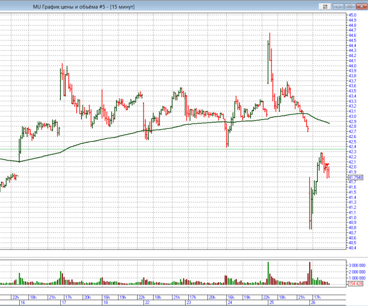Select date 16 on the time axis

(22, 302)
